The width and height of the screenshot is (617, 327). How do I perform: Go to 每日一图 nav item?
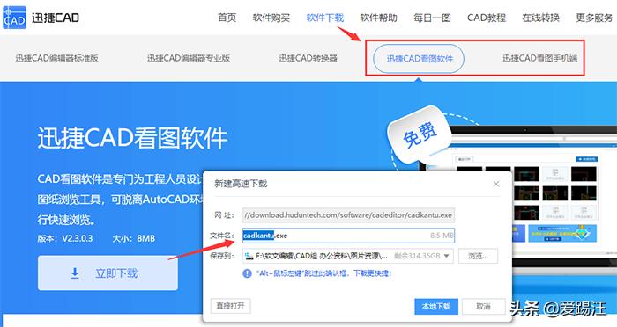pyautogui.click(x=432, y=18)
